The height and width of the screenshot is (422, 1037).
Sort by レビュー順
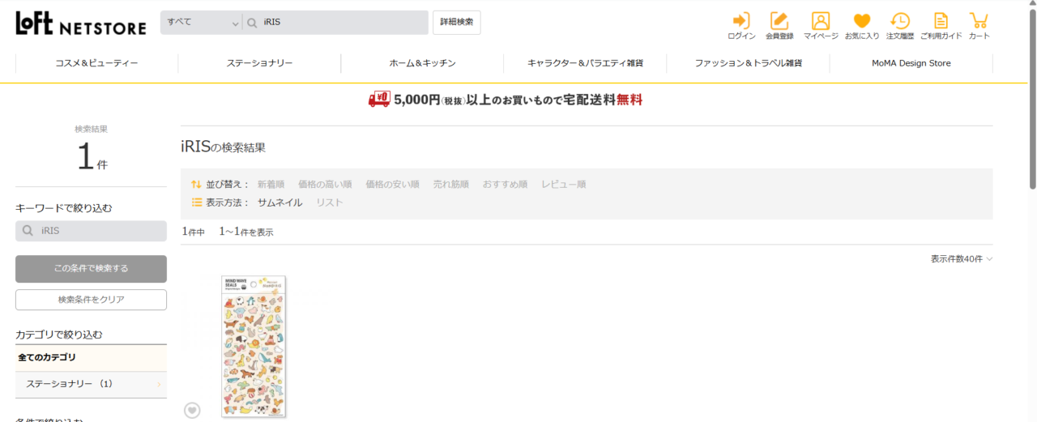pyautogui.click(x=564, y=185)
